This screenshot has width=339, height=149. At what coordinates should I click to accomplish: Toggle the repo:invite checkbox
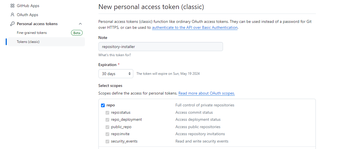pyautogui.click(x=107, y=134)
